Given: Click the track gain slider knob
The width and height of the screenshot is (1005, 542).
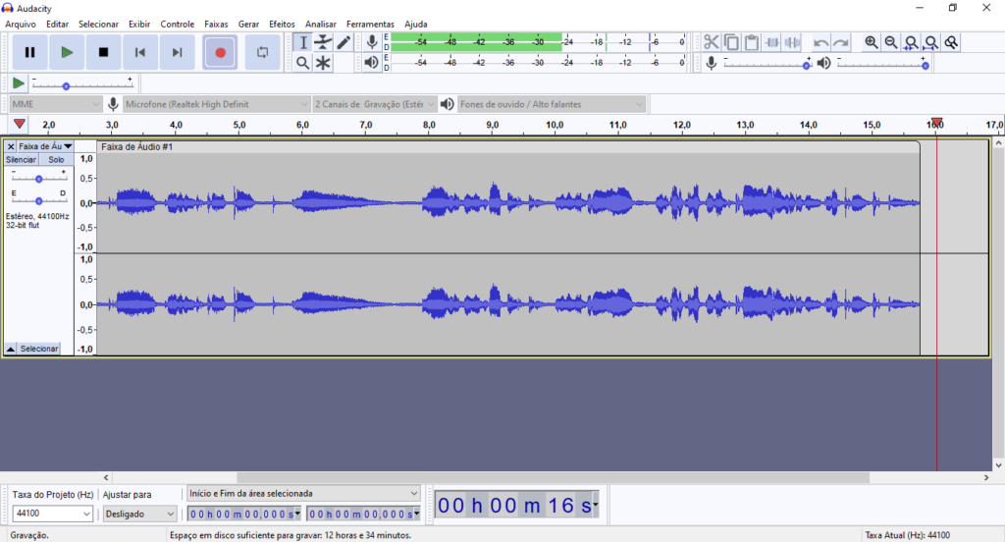Looking at the screenshot, I should pos(38,179).
